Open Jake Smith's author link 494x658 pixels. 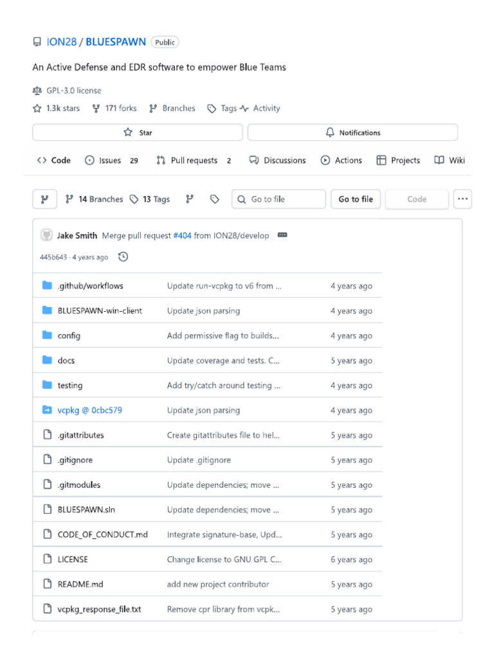pos(77,235)
